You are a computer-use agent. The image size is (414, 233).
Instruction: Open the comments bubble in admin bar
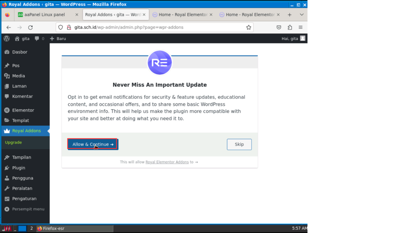tap(39, 38)
